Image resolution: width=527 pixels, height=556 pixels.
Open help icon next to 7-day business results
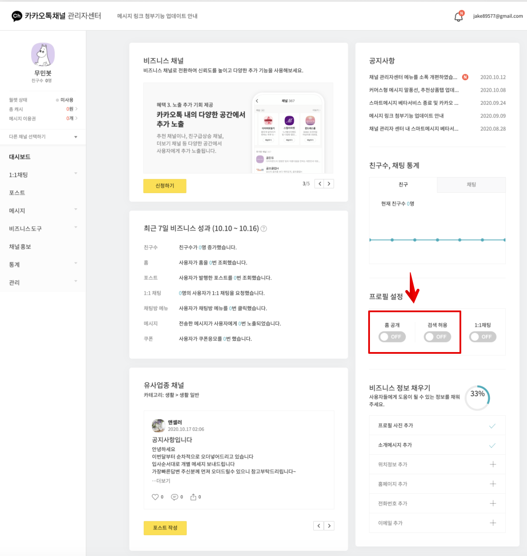(263, 229)
